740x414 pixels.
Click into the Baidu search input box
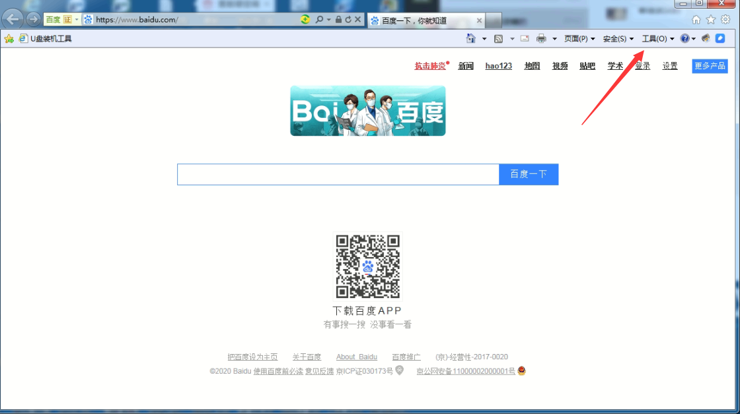point(338,174)
